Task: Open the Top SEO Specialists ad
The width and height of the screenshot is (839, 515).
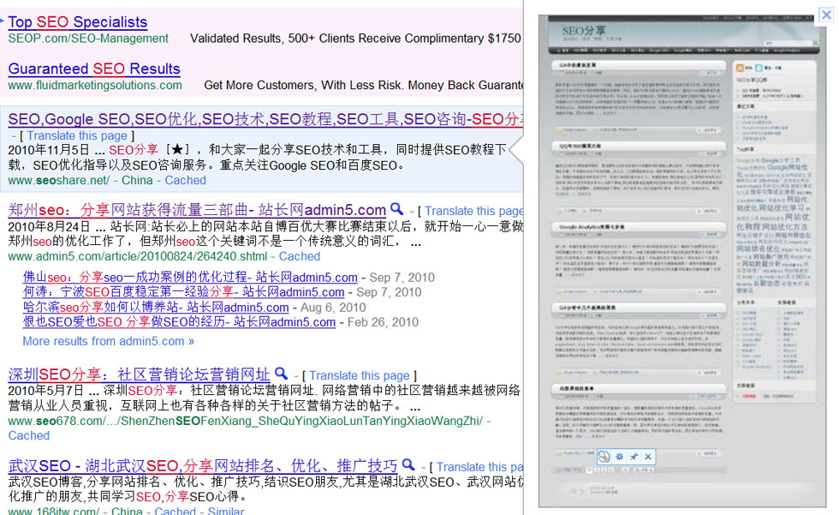Action: click(77, 22)
